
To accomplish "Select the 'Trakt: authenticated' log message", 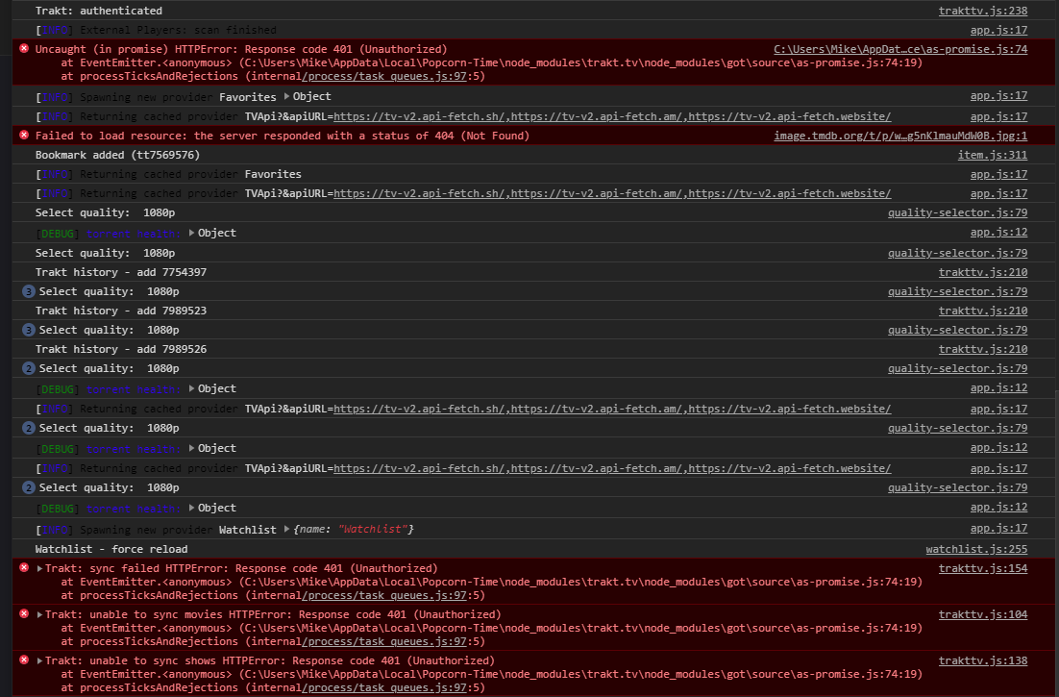I will click(x=99, y=11).
